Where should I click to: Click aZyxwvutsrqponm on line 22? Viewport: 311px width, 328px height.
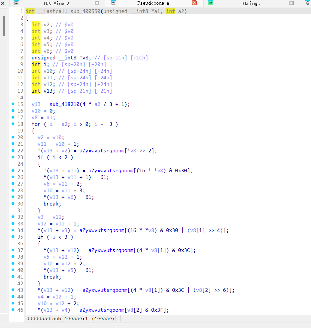[102, 151]
